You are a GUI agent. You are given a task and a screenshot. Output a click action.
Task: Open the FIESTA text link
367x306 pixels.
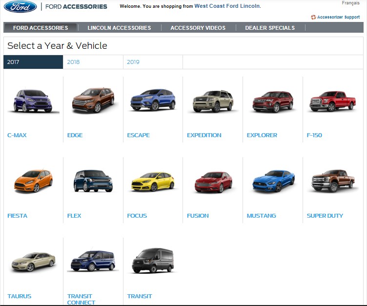17,216
